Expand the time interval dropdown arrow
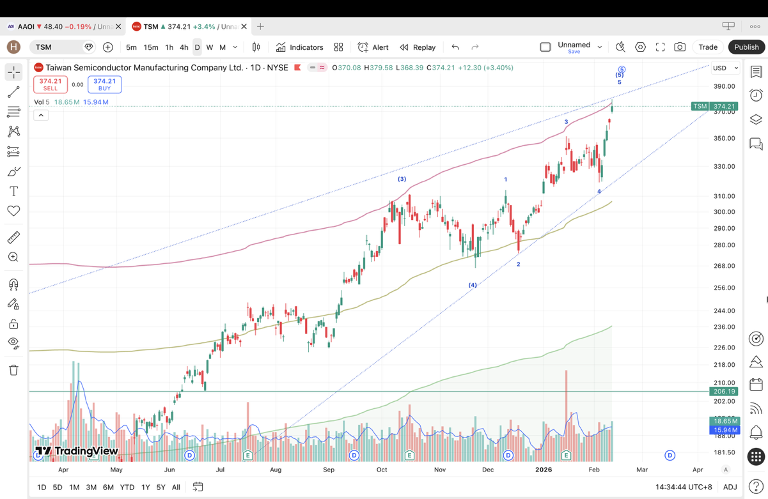The height and width of the screenshot is (499, 768). tap(235, 47)
